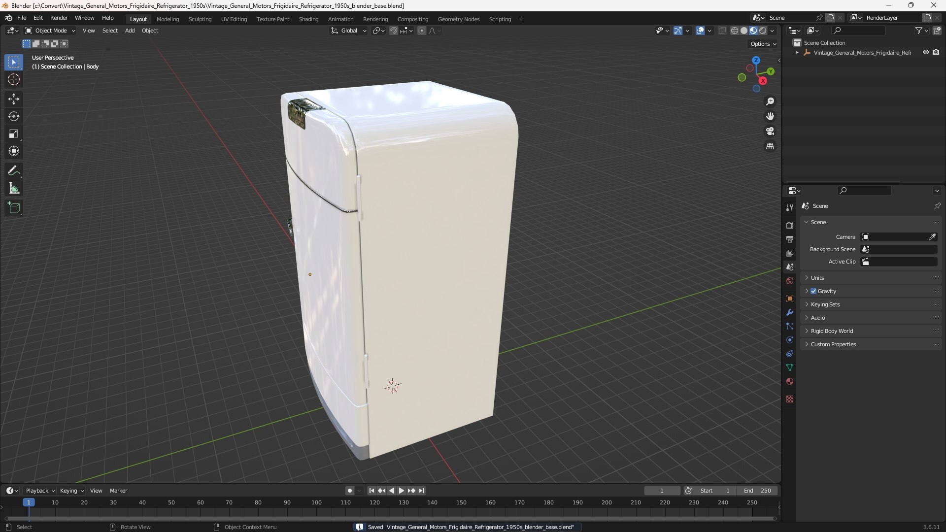
Task: Toggle snapping magnet icon
Action: [x=393, y=31]
